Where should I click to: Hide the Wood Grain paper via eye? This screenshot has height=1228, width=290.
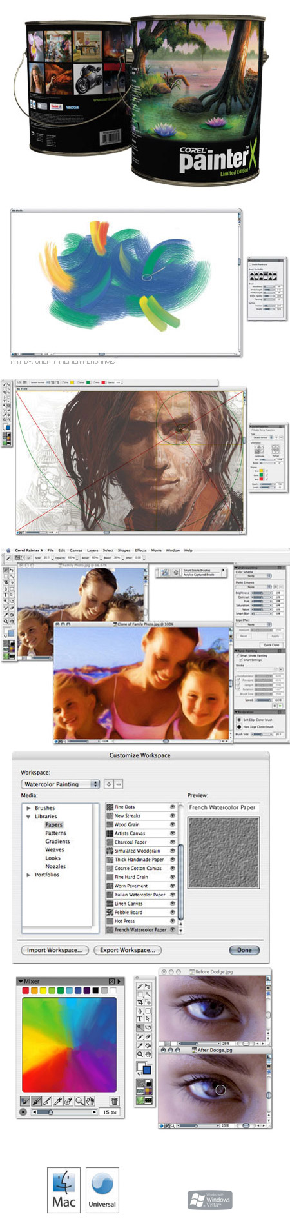tap(172, 824)
